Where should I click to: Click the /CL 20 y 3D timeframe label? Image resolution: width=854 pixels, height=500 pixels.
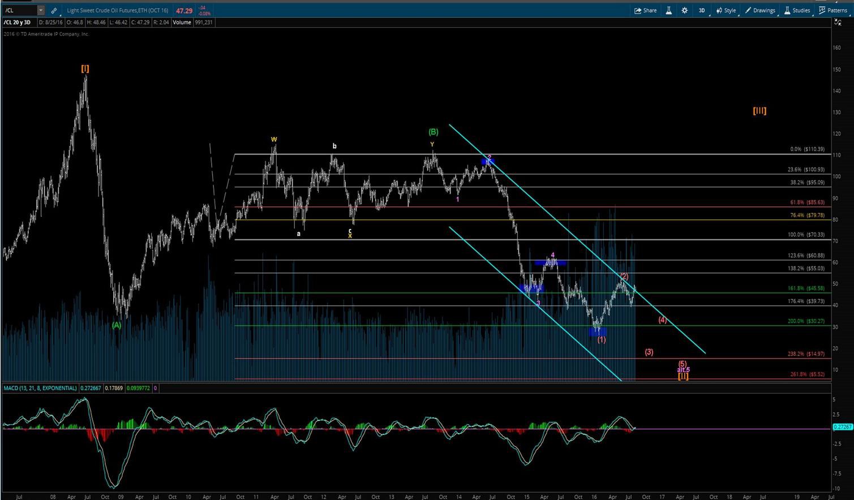(17, 22)
